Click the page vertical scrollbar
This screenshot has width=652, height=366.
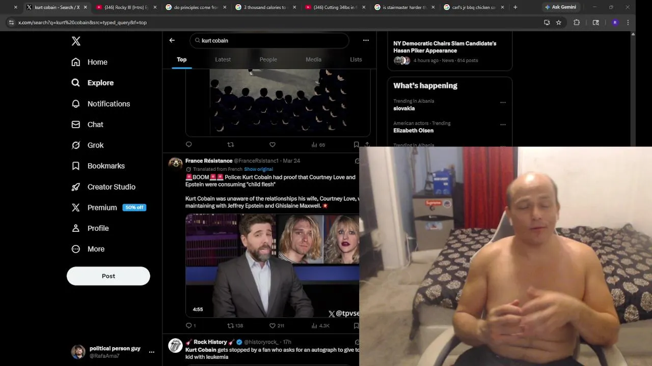coord(633,89)
